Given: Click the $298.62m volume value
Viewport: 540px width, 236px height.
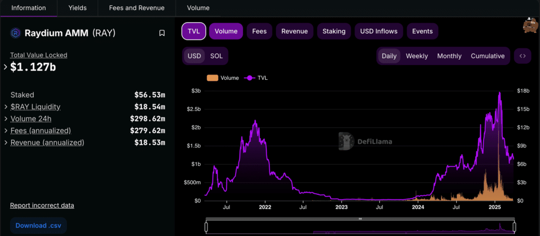Looking at the screenshot, I should pos(148,119).
